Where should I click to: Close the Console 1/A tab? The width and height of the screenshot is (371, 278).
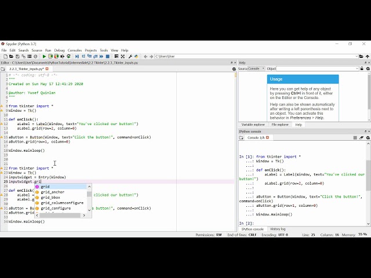267,138
